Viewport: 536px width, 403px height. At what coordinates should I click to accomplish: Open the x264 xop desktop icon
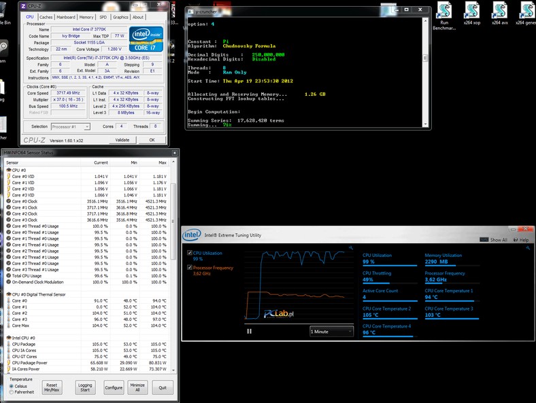[x=473, y=12]
